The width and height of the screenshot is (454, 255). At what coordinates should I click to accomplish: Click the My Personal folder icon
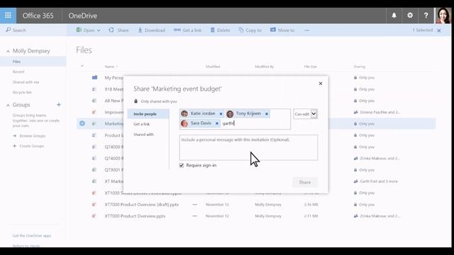(94, 77)
